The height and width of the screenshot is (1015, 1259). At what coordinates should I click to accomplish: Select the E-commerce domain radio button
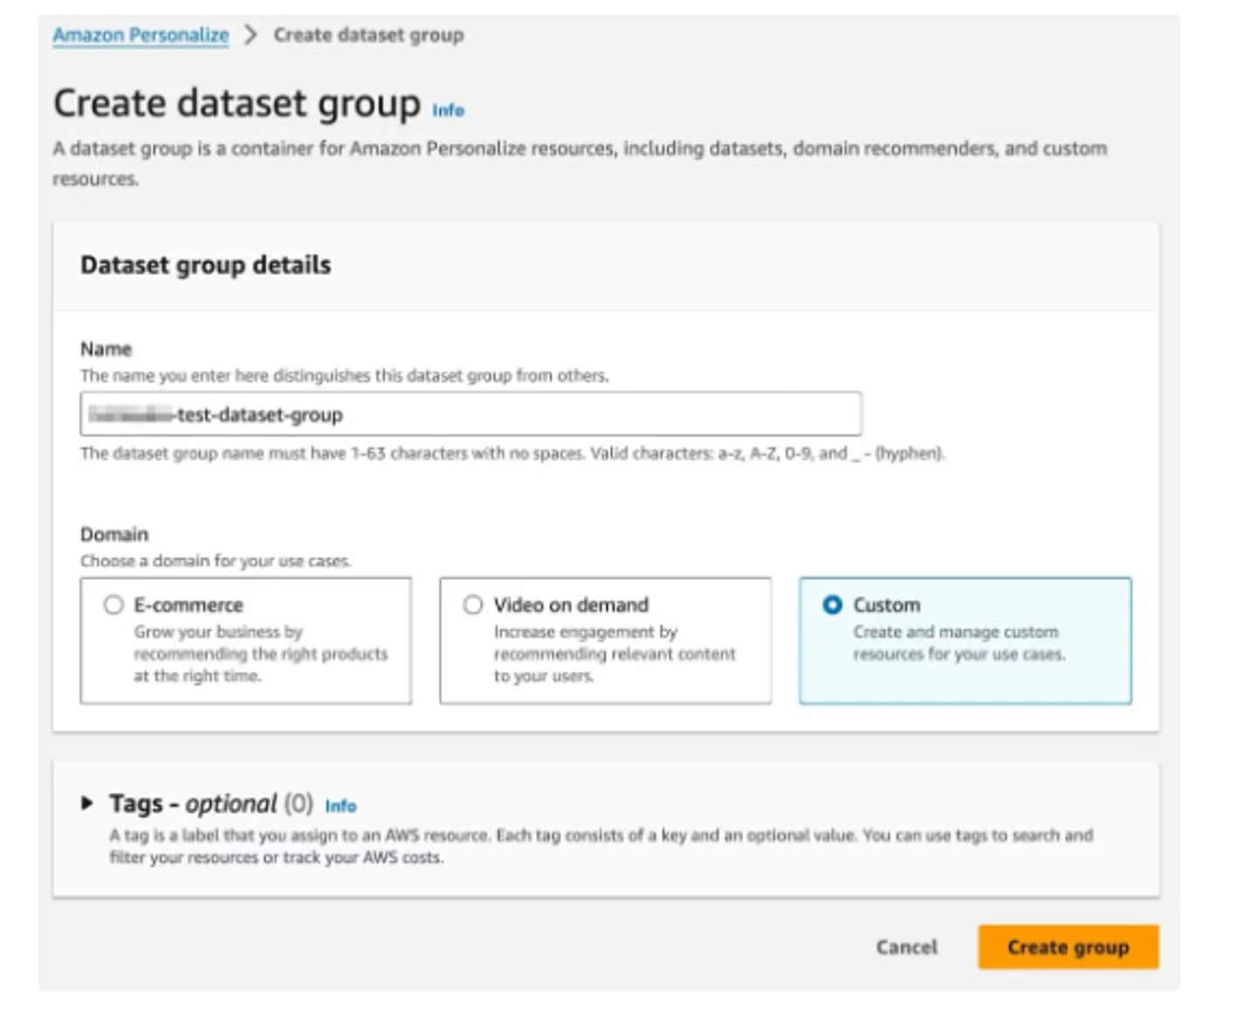click(x=114, y=604)
